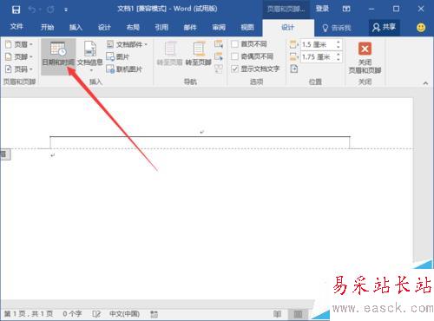434x321 pixels.
Task: Click the word count 0 个字
Action: [x=72, y=314]
